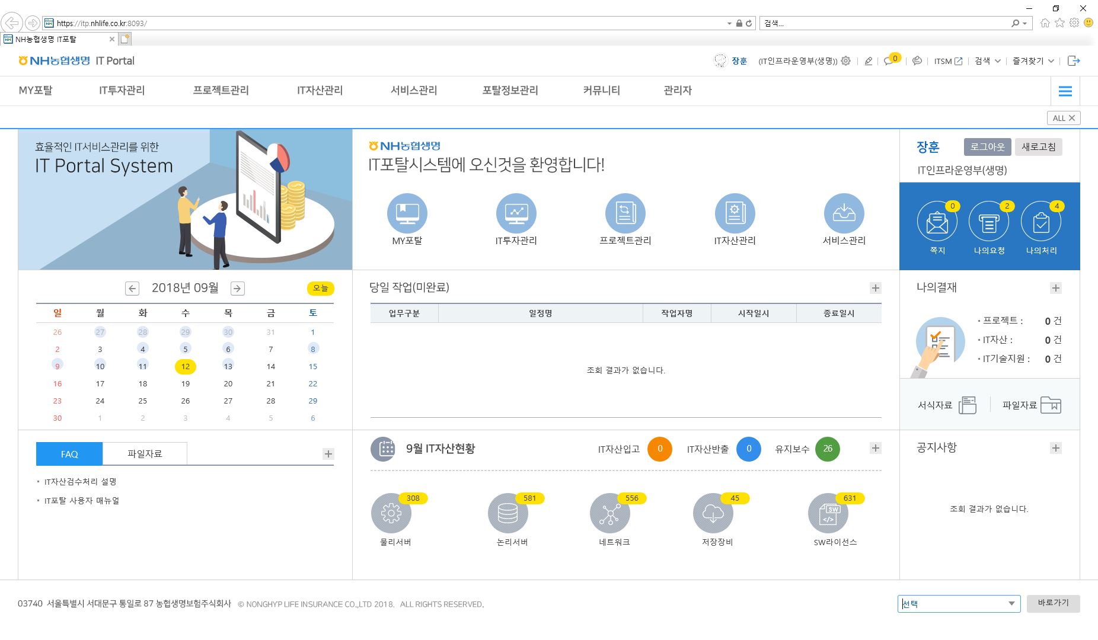Open the hamburger full menu icon

(x=1065, y=91)
